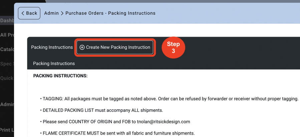Click the left chevron in Back button

[23, 13]
